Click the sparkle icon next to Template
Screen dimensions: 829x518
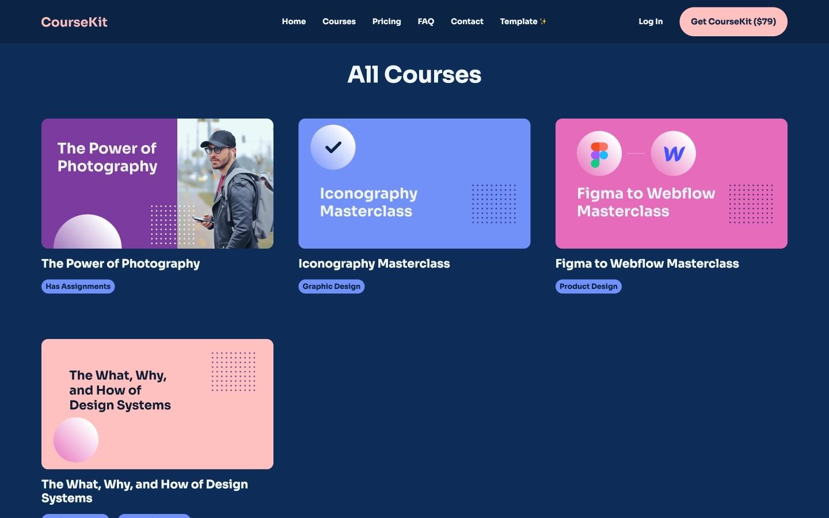(543, 21)
